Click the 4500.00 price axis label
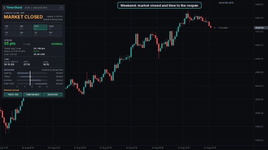The height and width of the screenshot is (150, 268). (259, 113)
